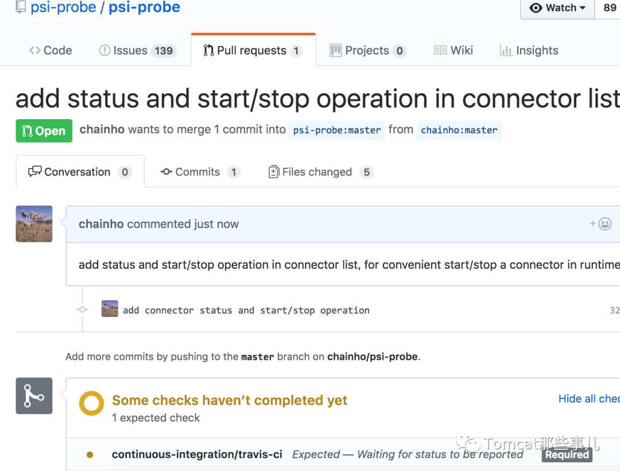
Task: Switch to the Issues tab
Action: [x=138, y=50]
